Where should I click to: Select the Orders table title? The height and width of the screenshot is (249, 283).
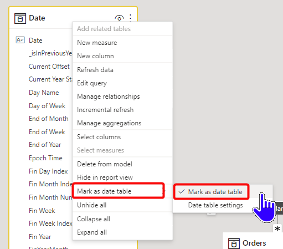click(254, 243)
